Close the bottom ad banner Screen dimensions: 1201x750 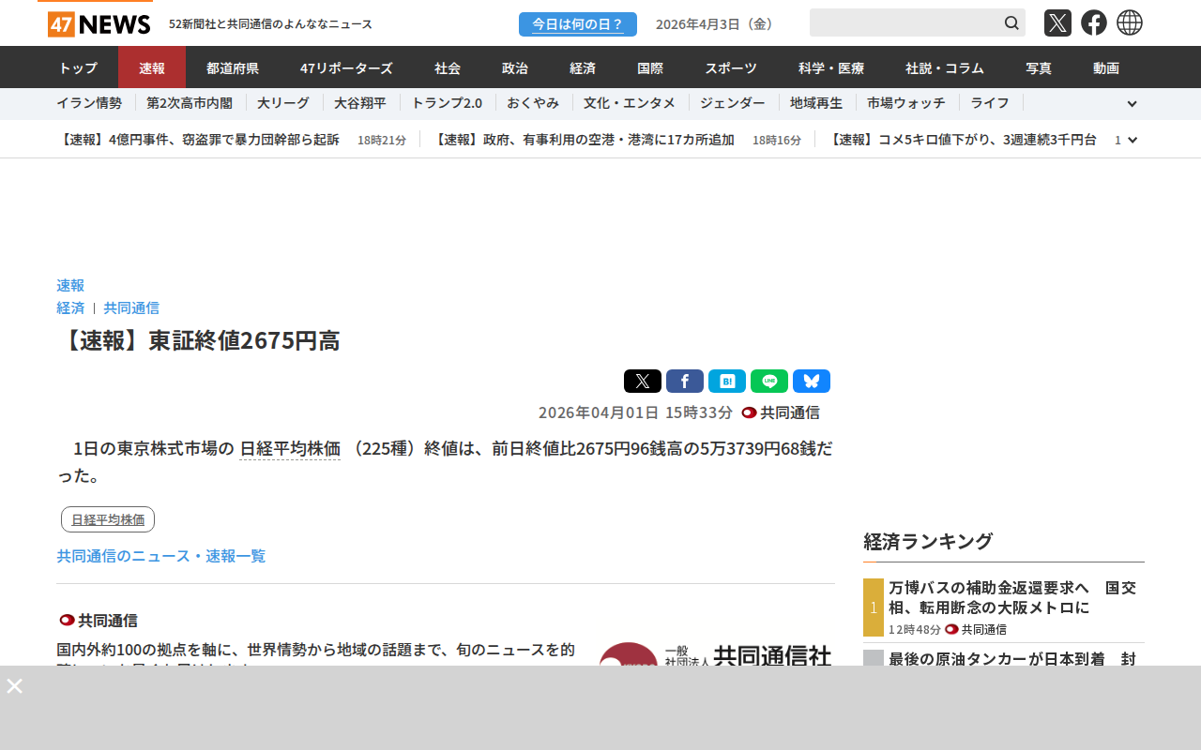(x=15, y=686)
